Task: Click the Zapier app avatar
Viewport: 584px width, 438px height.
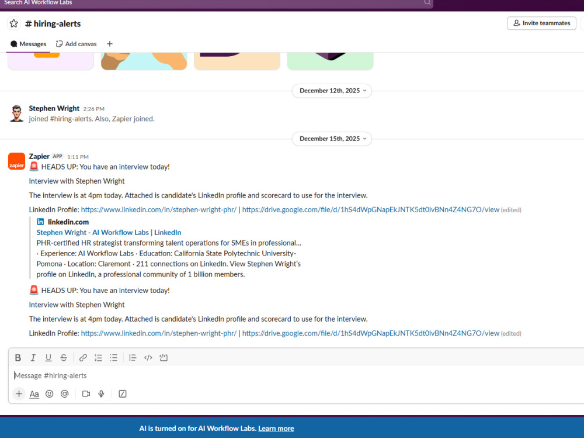Action: click(x=17, y=161)
